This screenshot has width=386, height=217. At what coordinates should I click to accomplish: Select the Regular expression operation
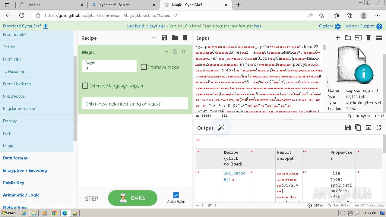click(37, 108)
